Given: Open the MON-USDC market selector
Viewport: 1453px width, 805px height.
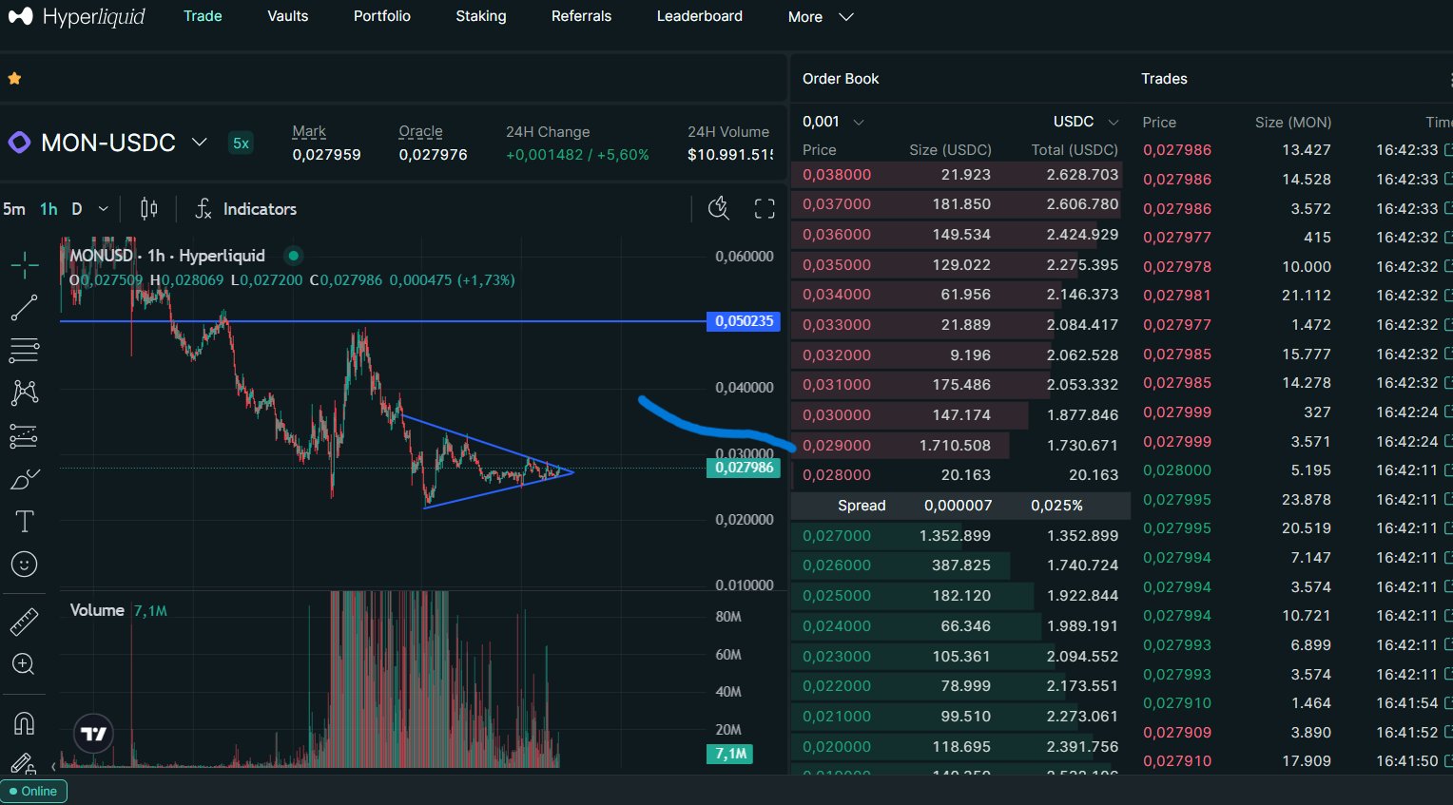Looking at the screenshot, I should coord(124,143).
